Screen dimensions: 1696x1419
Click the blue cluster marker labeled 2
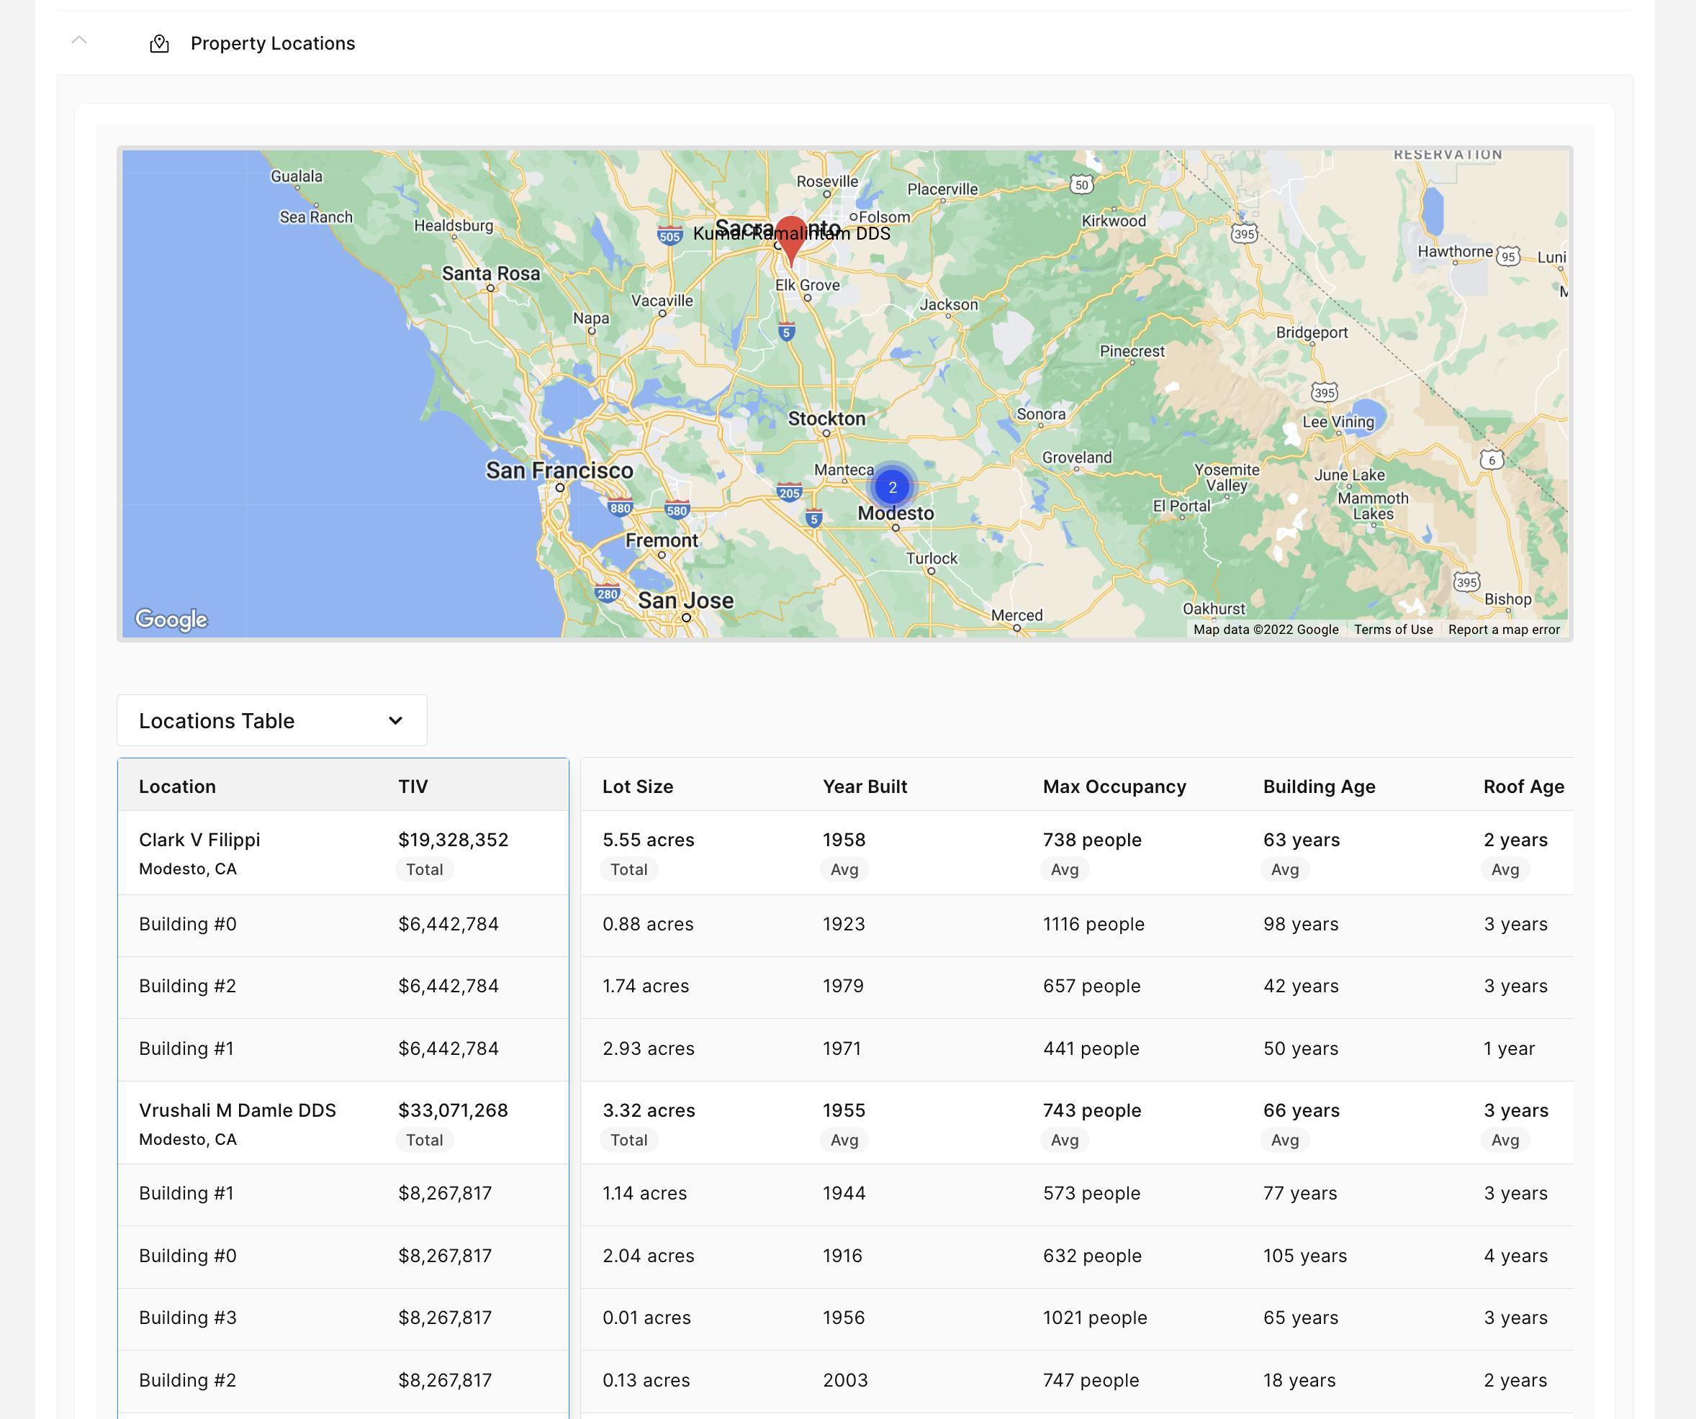click(893, 488)
